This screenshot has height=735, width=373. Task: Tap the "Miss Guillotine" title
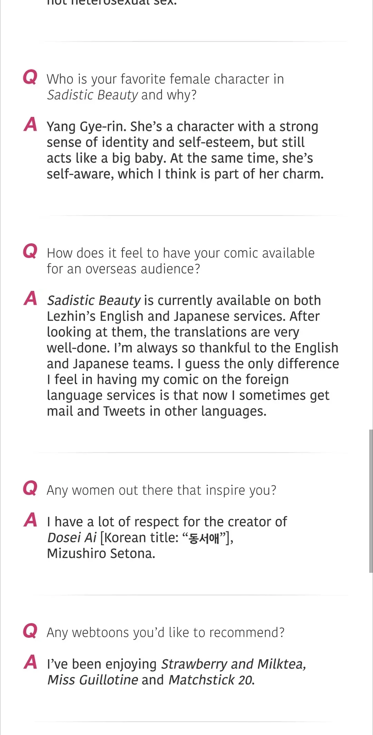click(x=93, y=680)
